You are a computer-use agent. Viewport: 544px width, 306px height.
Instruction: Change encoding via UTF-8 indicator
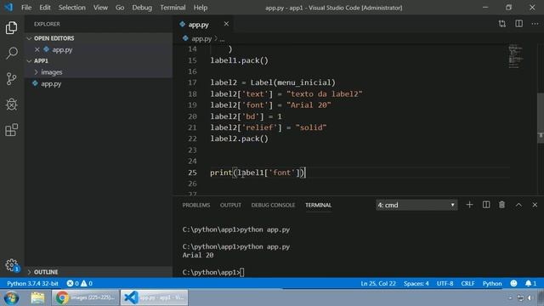(445, 283)
